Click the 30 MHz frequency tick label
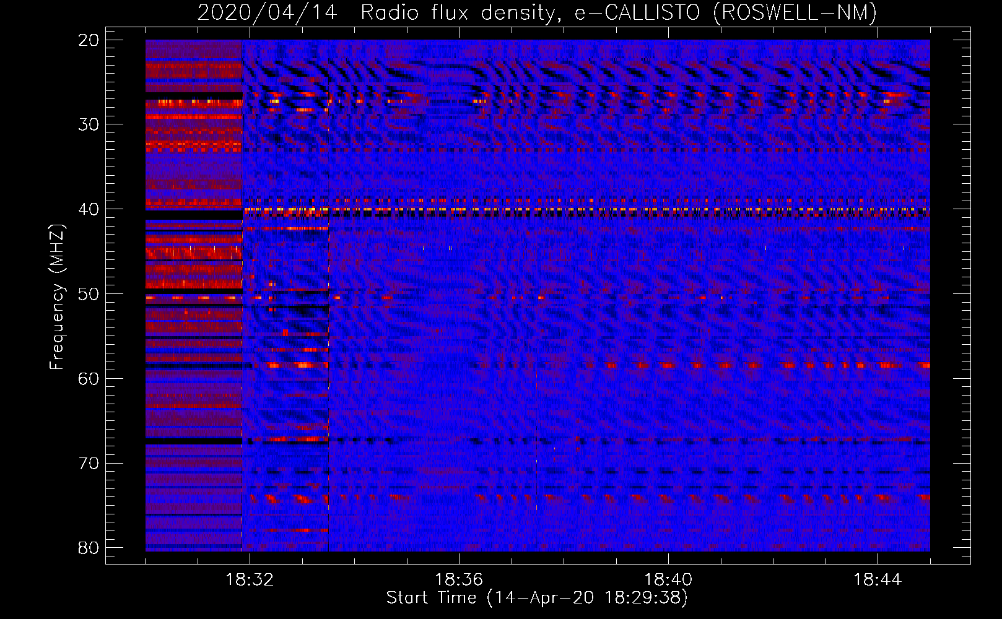Viewport: 1002px width, 619px height. pyautogui.click(x=89, y=124)
